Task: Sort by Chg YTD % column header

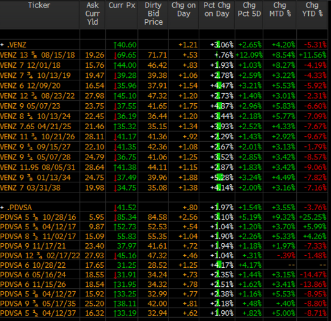Action: [x=312, y=9]
